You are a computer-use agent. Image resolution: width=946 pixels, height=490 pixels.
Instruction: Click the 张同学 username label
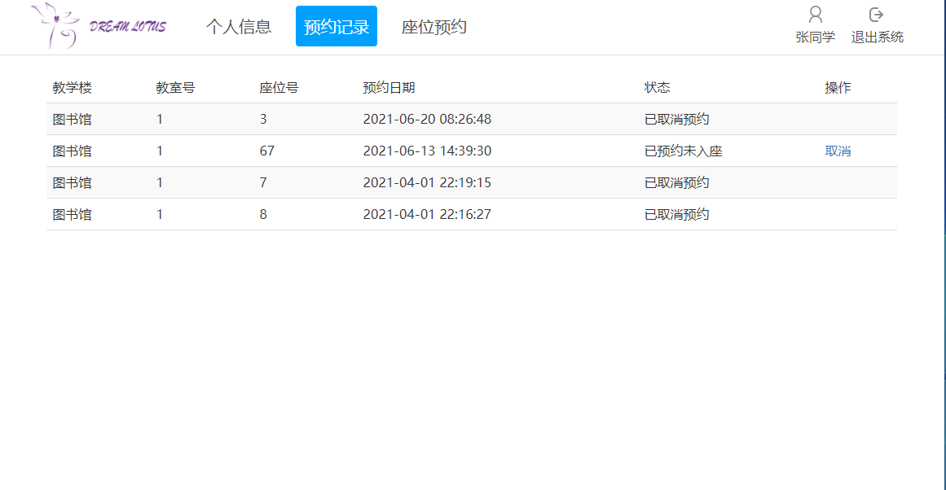(815, 37)
